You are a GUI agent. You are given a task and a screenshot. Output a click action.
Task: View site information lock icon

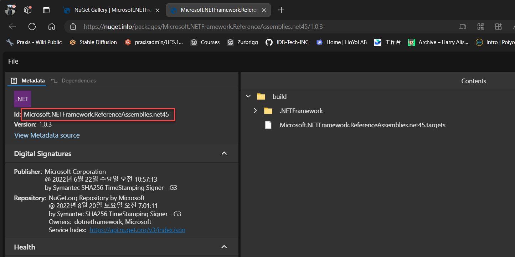[x=73, y=27]
